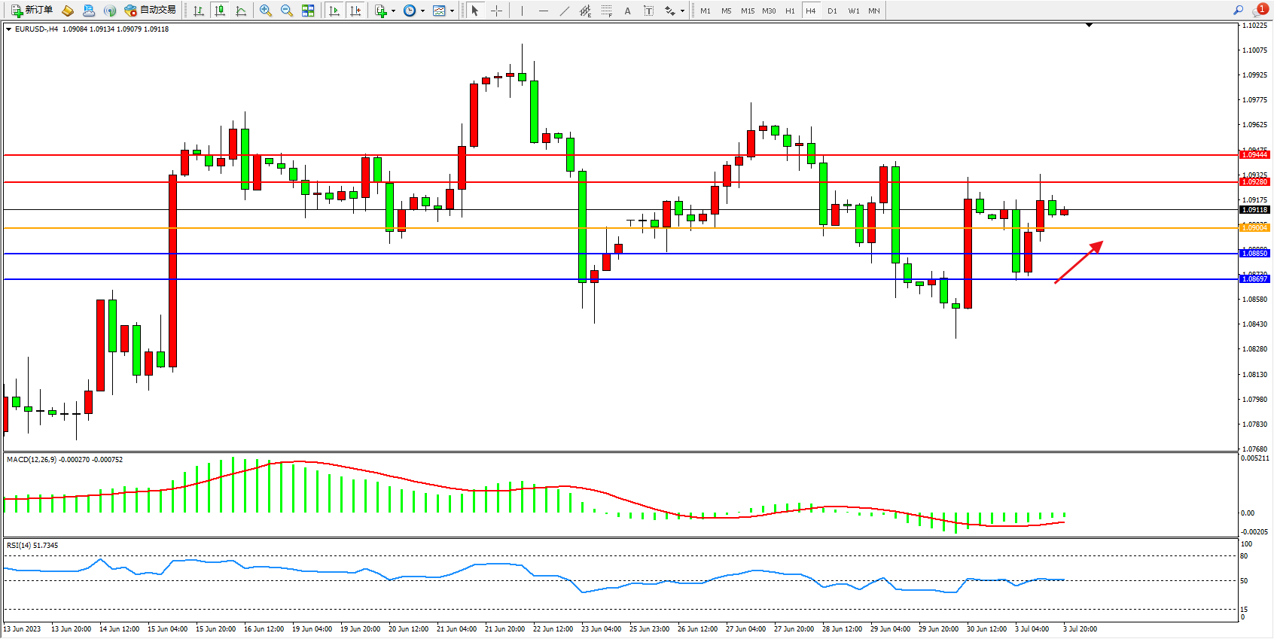
Task: Toggle AutoTrading (自动交易) button
Action: (x=151, y=11)
